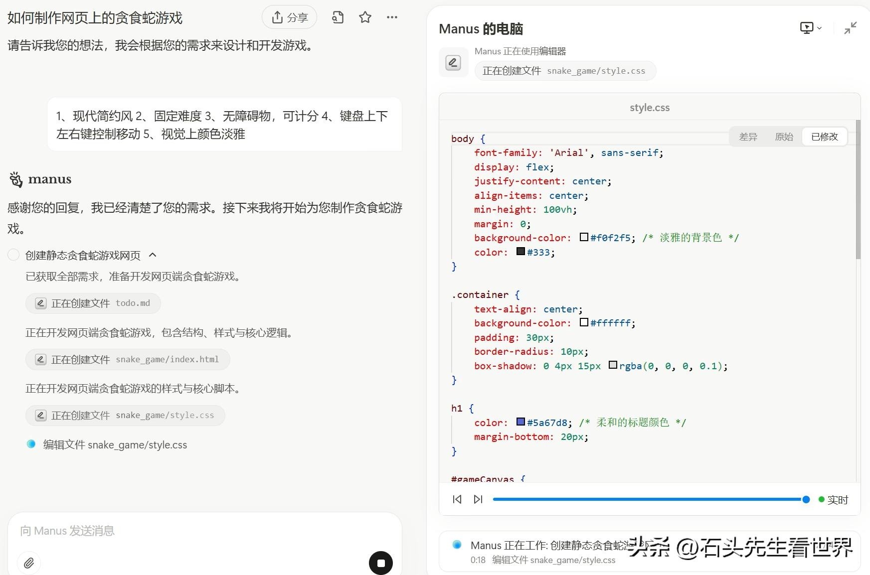Click the #ffffff color swatch in .container
This screenshot has width=870, height=575.
coord(584,322)
